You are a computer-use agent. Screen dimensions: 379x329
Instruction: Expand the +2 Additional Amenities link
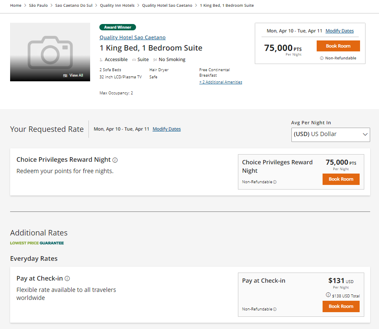coord(221,82)
